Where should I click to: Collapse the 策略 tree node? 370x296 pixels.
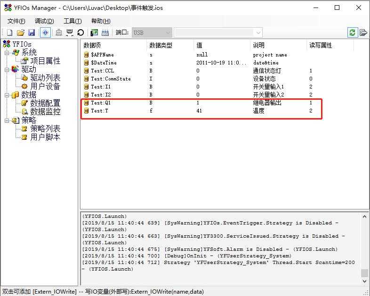[7, 120]
